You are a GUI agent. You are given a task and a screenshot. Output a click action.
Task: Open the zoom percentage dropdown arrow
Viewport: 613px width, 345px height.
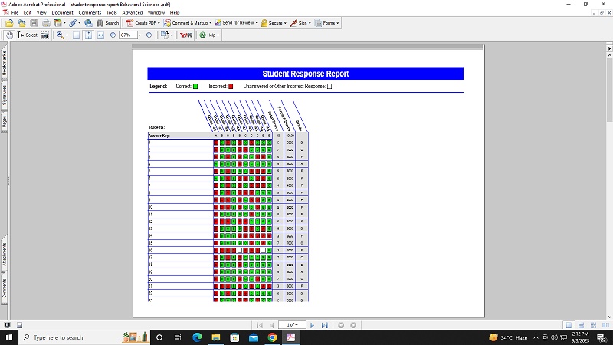pyautogui.click(x=140, y=35)
